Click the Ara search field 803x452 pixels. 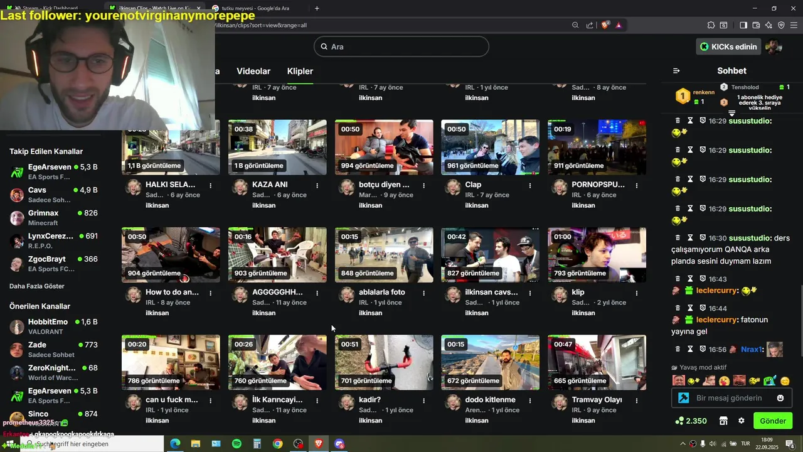pos(401,46)
